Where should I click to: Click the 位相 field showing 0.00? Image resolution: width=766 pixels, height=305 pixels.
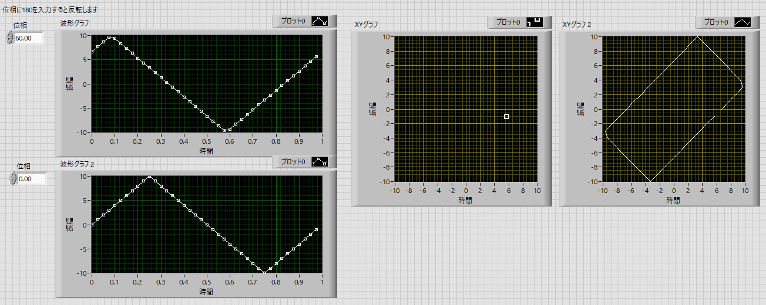click(32, 178)
